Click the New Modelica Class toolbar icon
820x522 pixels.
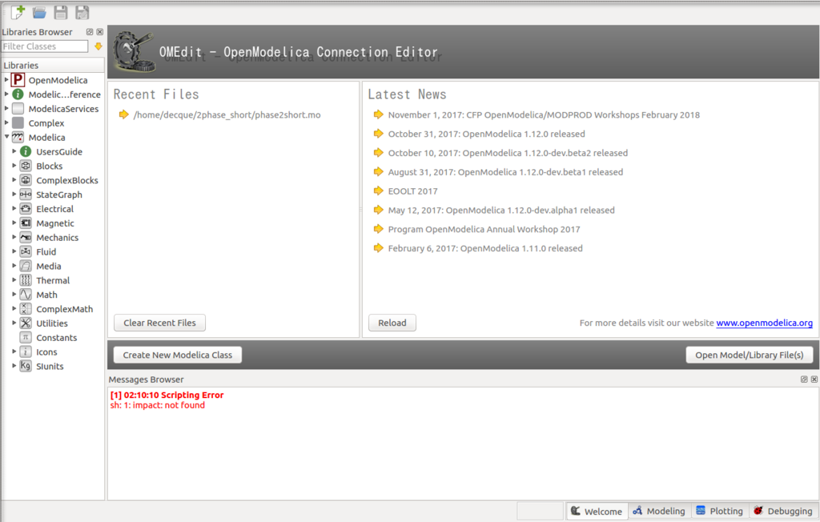pyautogui.click(x=18, y=12)
